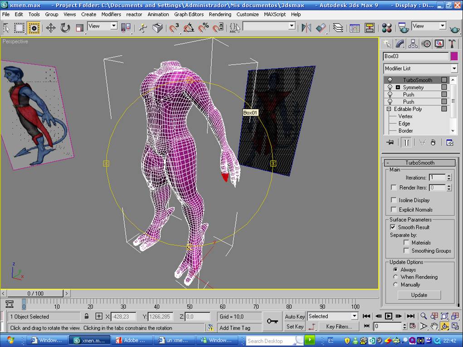
Task: Select the Pan View hand tool
Action: tap(434, 326)
